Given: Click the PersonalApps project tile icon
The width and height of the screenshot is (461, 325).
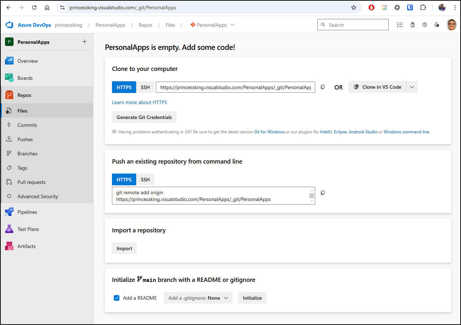Looking at the screenshot, I should (9, 42).
